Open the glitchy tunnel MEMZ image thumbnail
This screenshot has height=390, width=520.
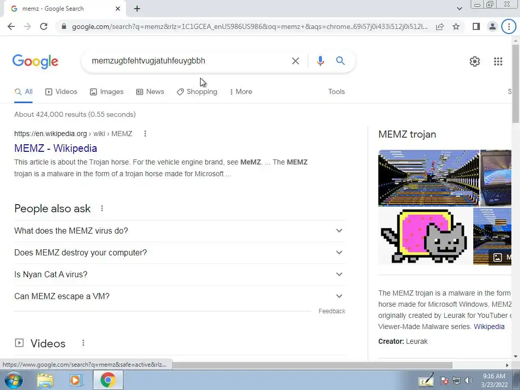point(429,178)
